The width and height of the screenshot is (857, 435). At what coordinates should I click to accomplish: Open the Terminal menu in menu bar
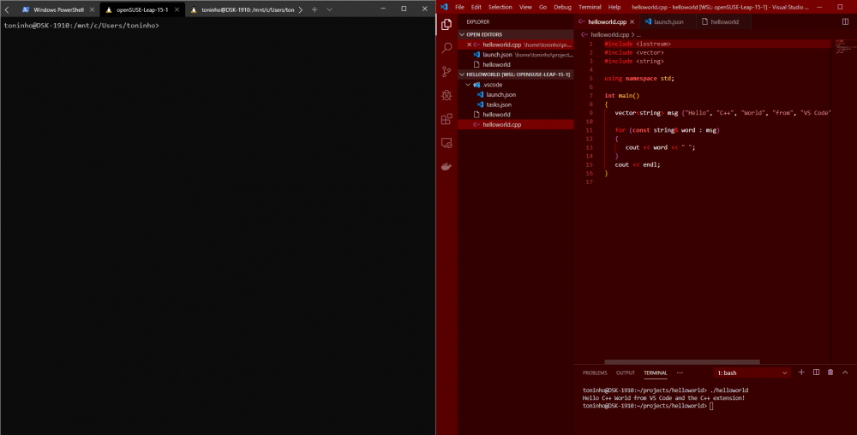click(590, 7)
